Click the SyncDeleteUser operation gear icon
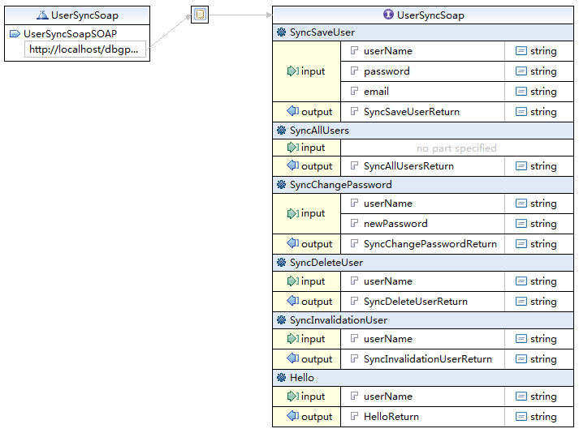 point(281,262)
